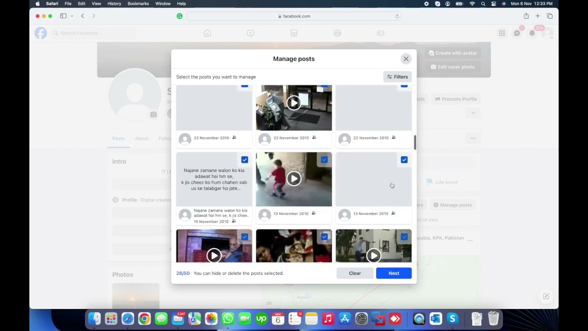This screenshot has height=331, width=588.
Task: Open the Facebook Gaming icon
Action: click(x=380, y=33)
